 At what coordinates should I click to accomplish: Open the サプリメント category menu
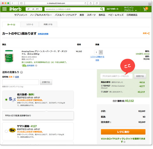[21, 15]
